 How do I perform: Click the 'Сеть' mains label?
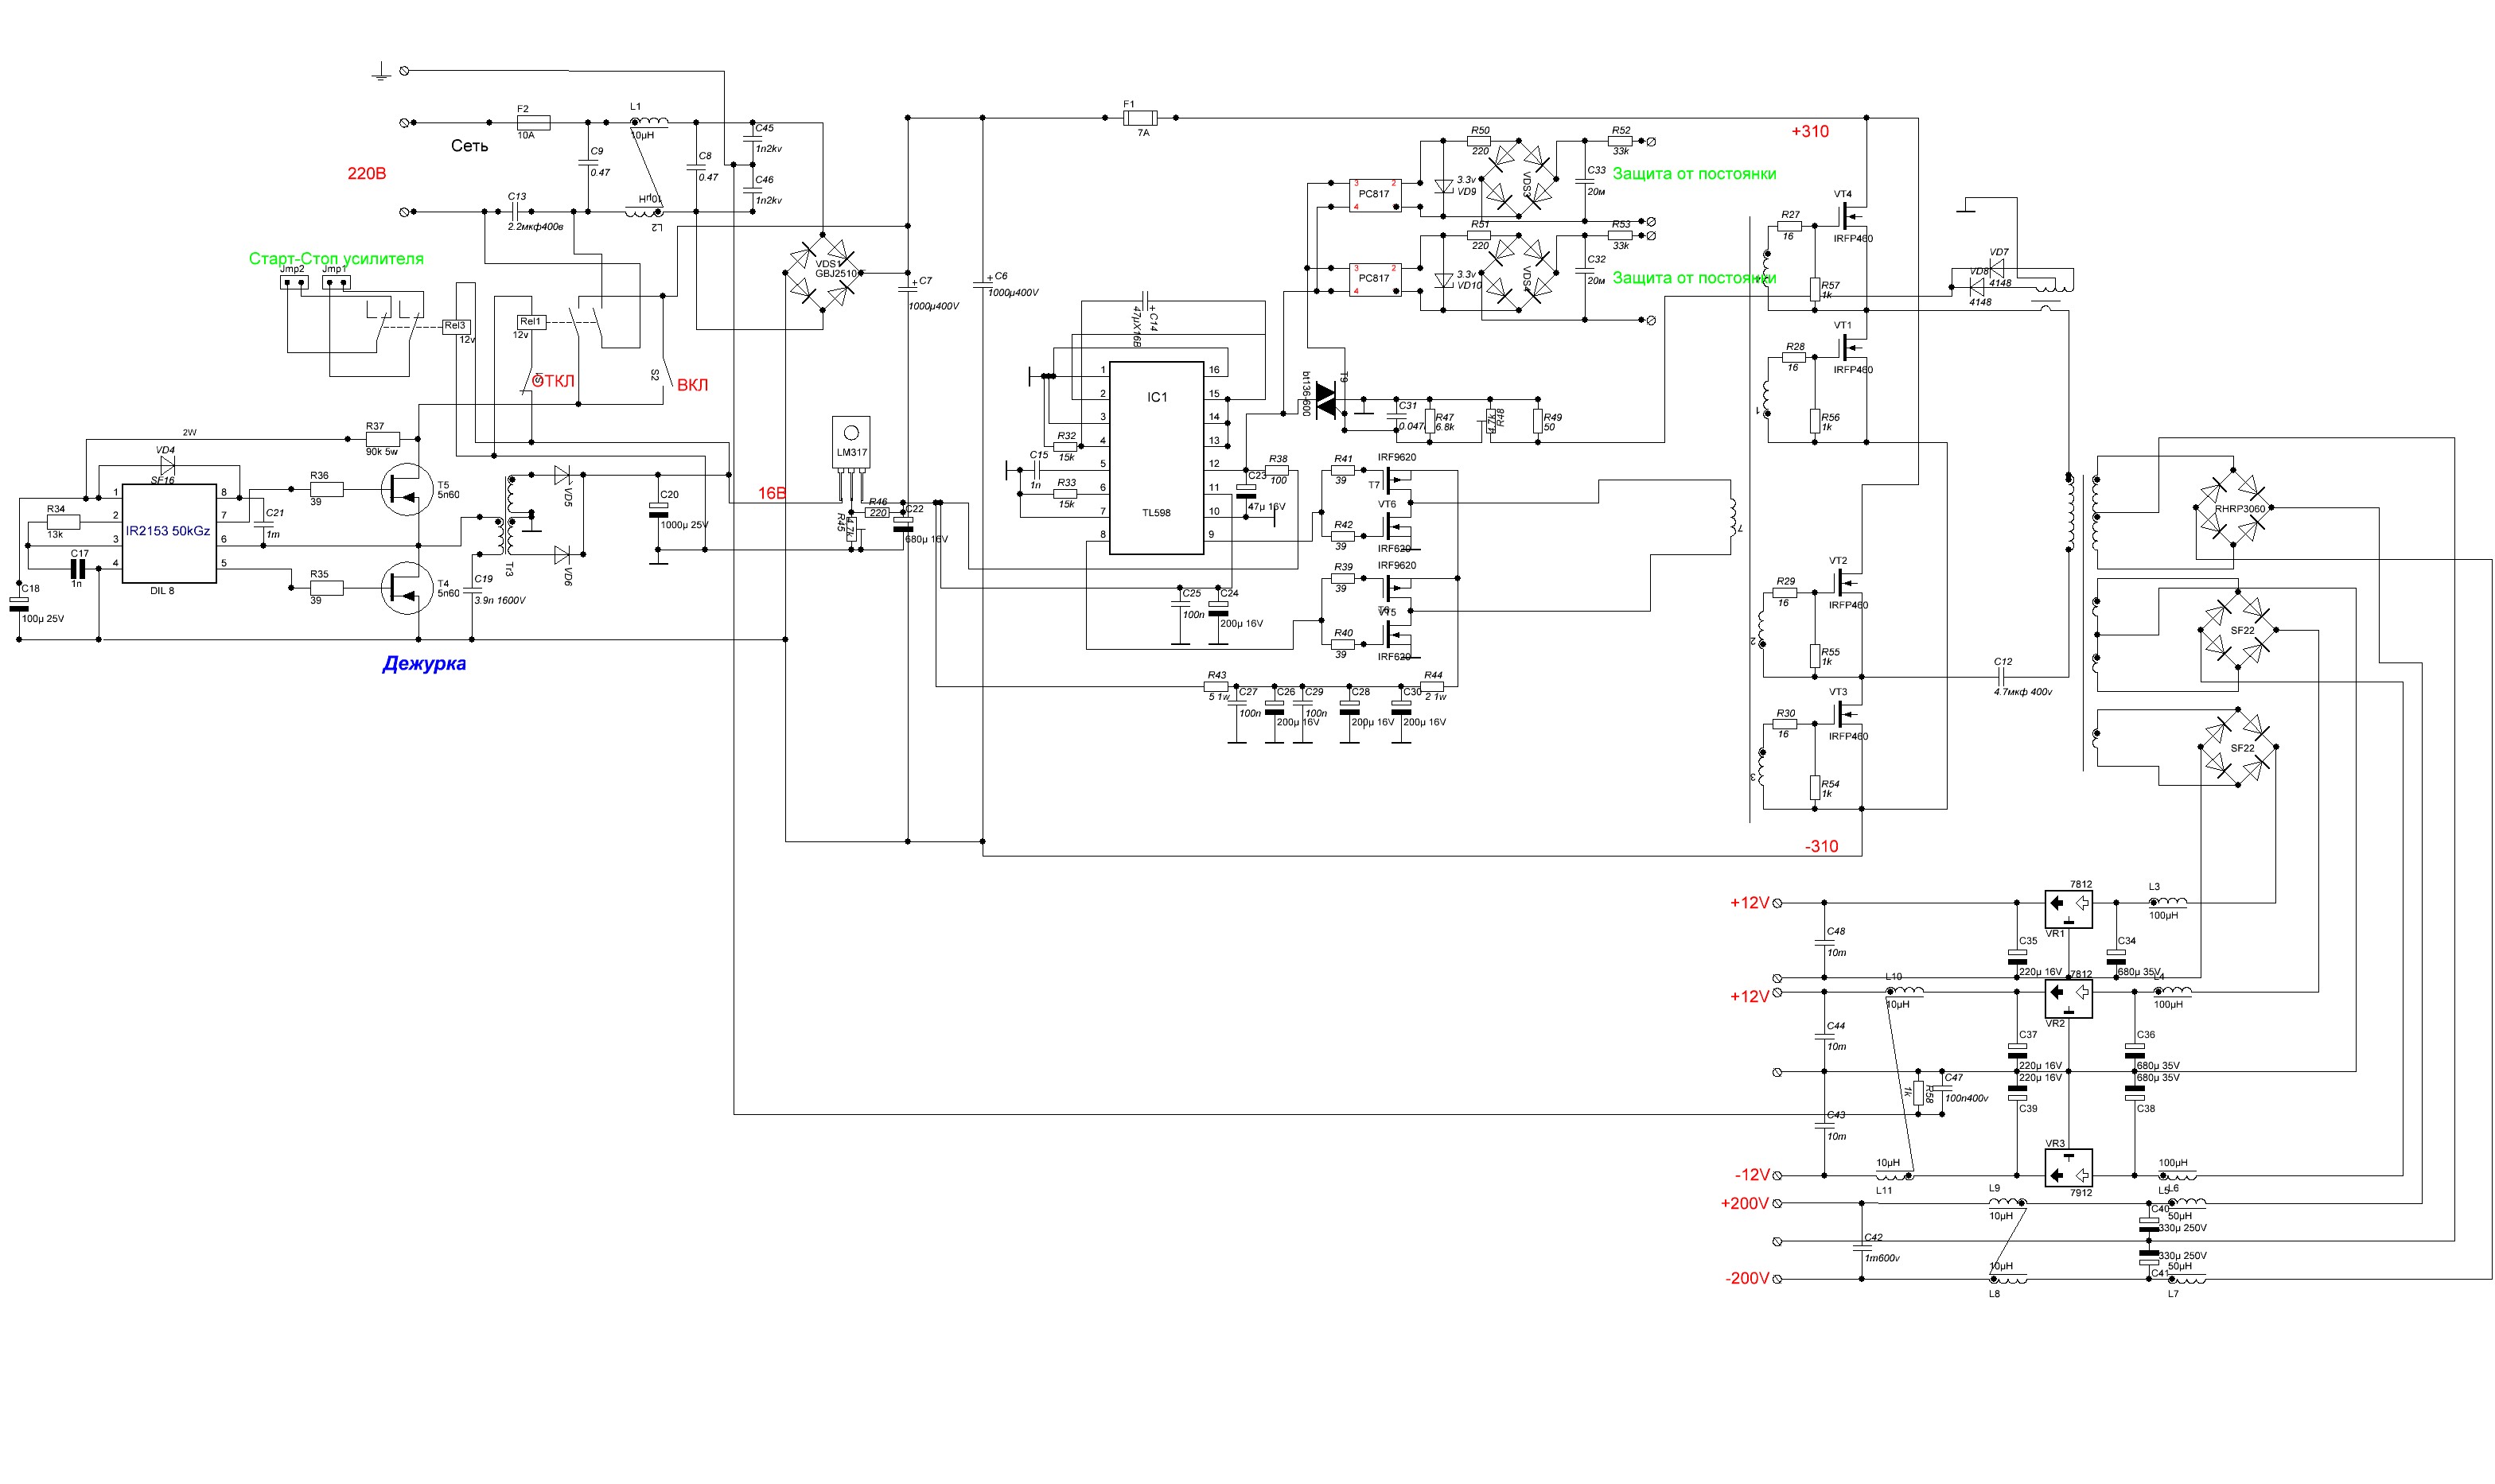point(469,146)
